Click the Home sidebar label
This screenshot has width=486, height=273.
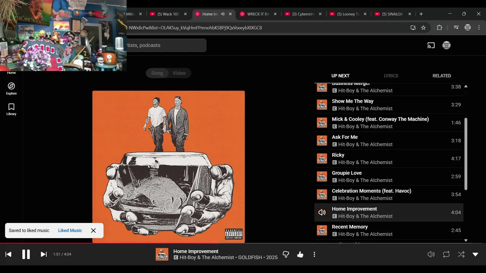click(x=11, y=73)
